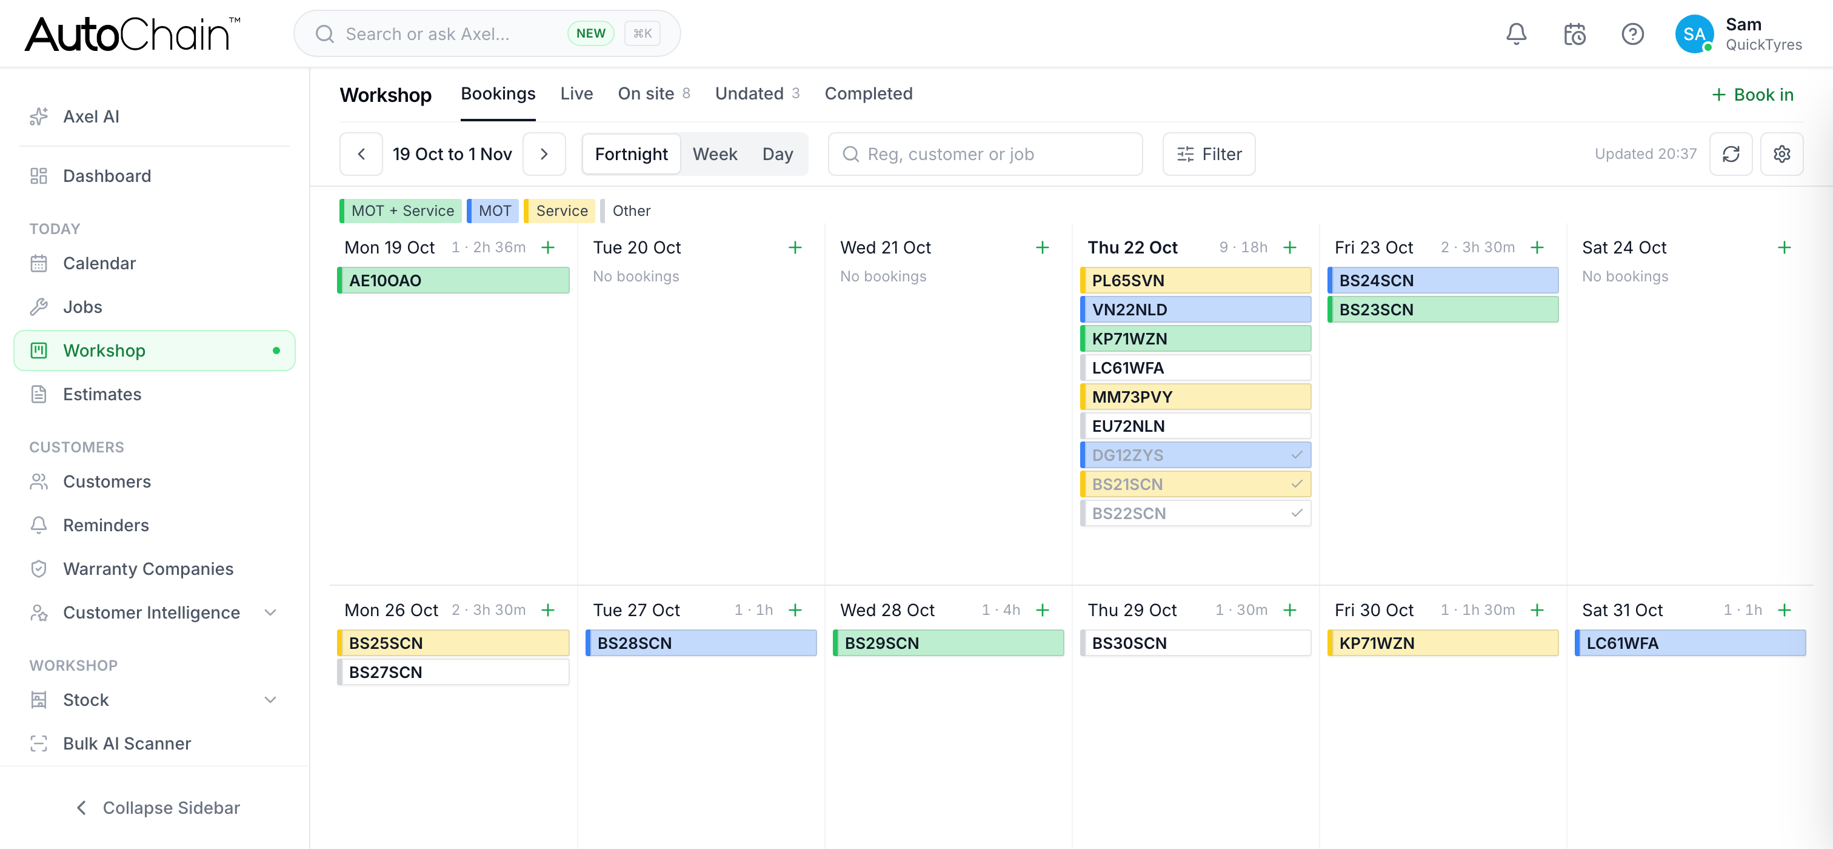Viewport: 1833px width, 849px height.
Task: Click Book in button
Action: point(1752,95)
